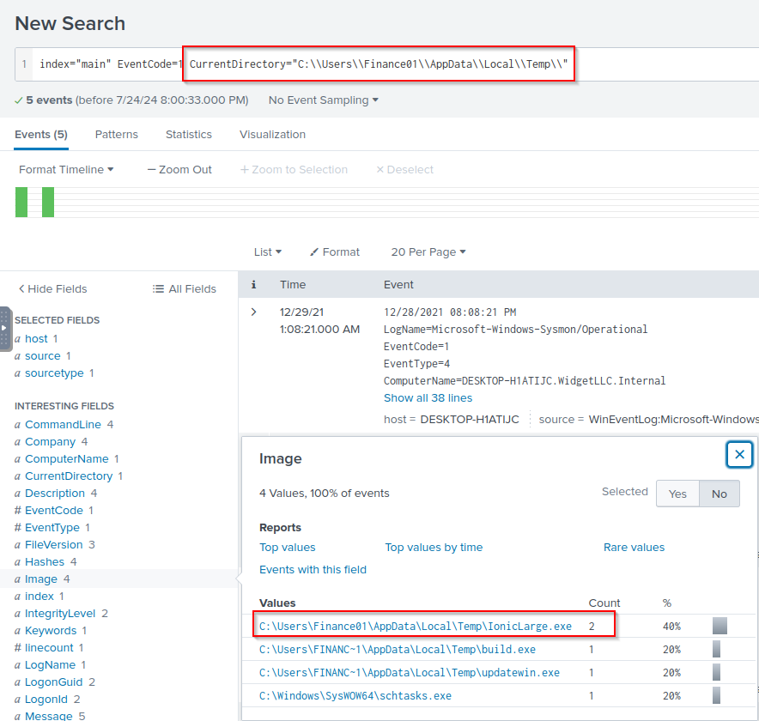Open the Top values report
This screenshot has width=759, height=721.
287,548
